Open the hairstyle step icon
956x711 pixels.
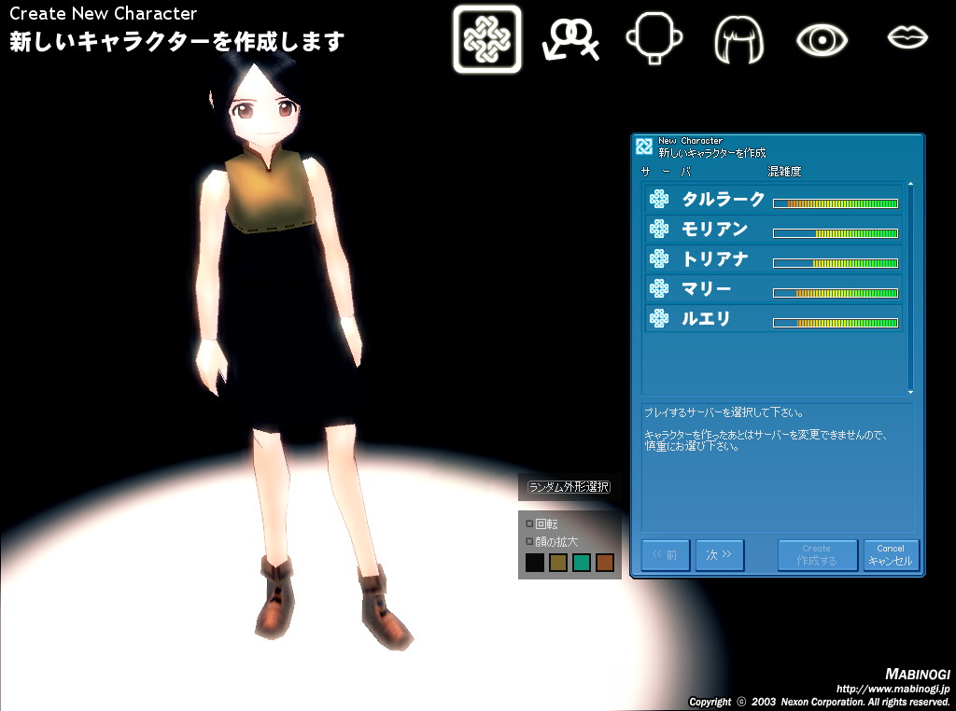739,39
